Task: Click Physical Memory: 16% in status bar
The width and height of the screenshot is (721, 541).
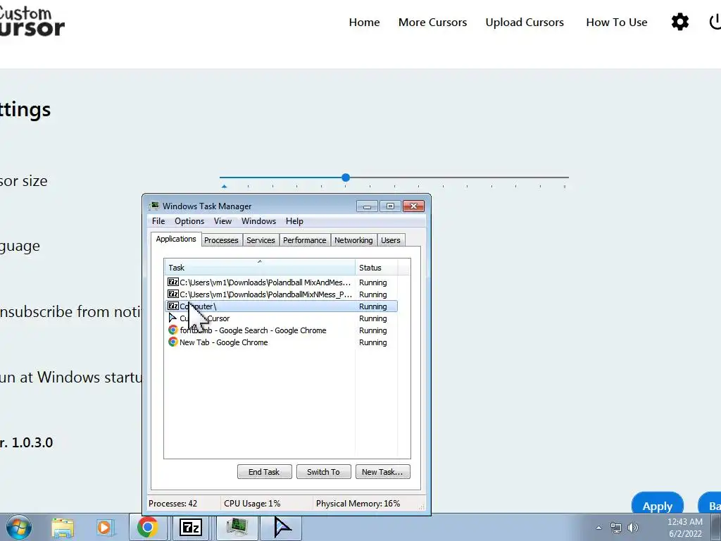Action: 358,503
